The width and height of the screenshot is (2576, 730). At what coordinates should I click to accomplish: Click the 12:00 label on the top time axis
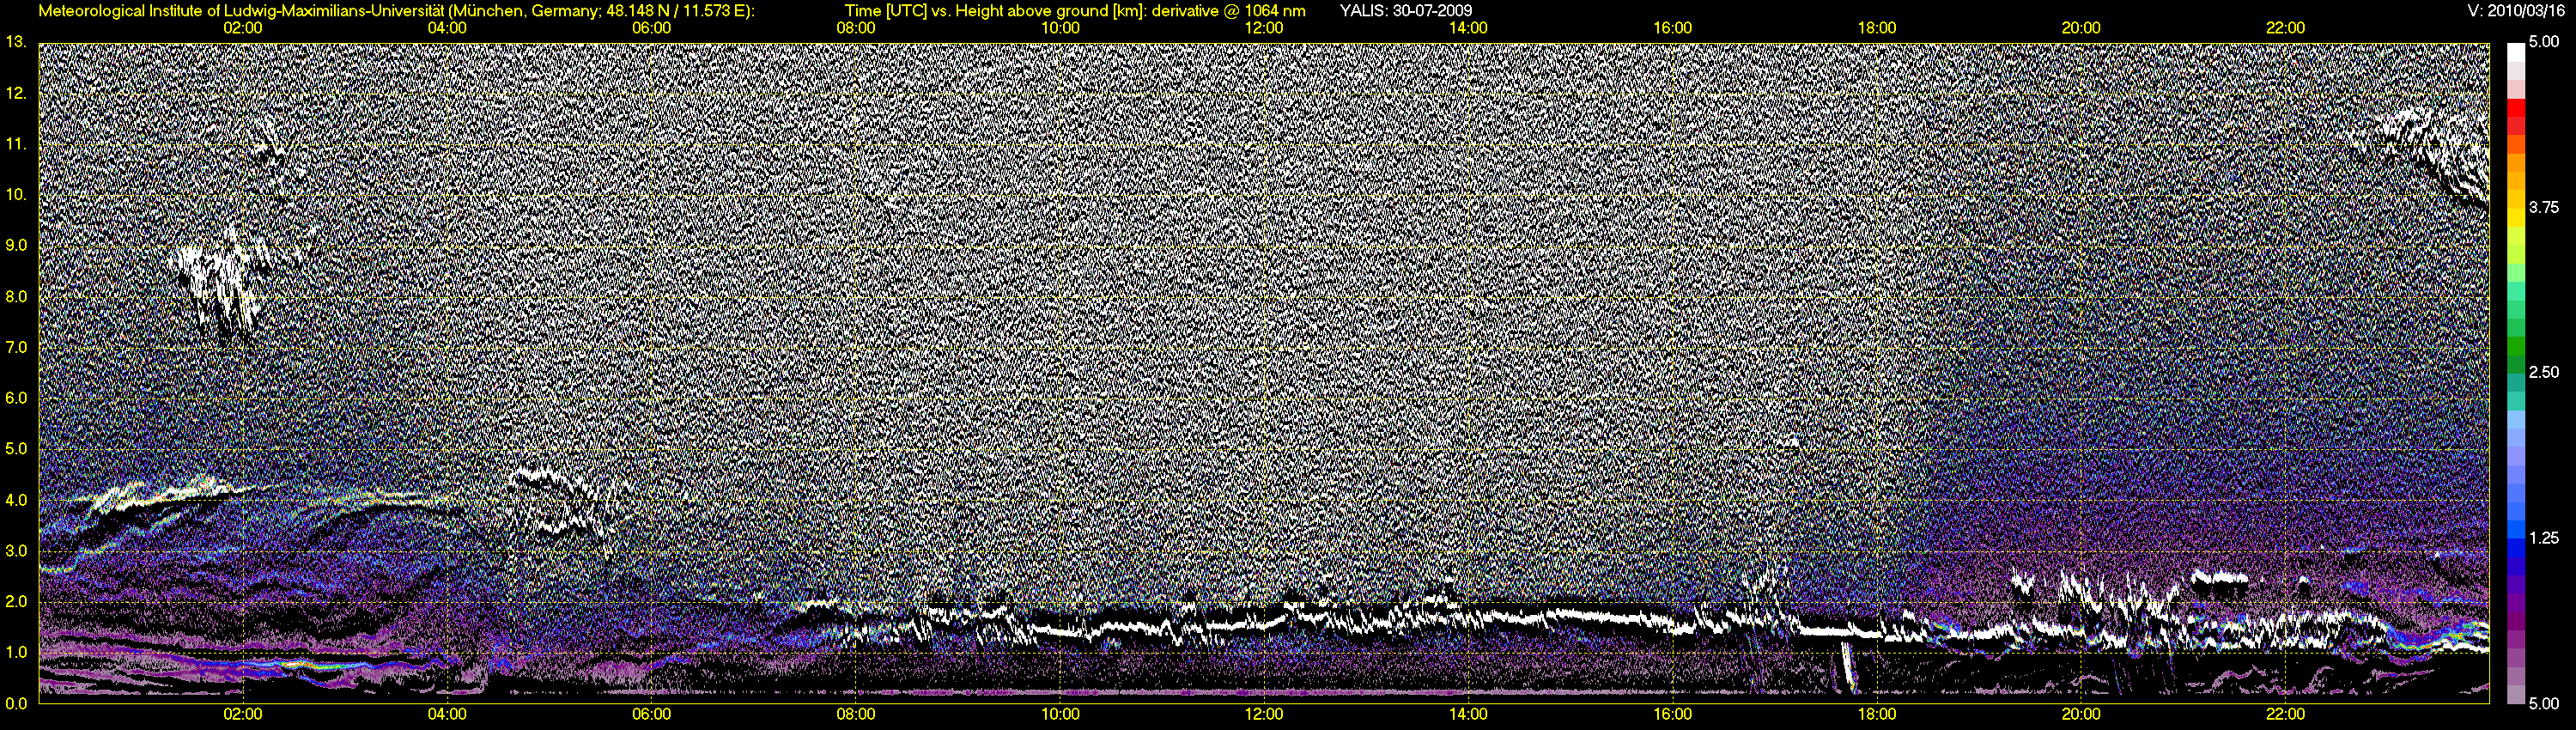click(1264, 28)
